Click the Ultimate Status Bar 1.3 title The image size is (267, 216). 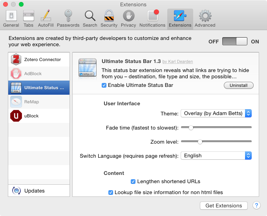(131, 61)
